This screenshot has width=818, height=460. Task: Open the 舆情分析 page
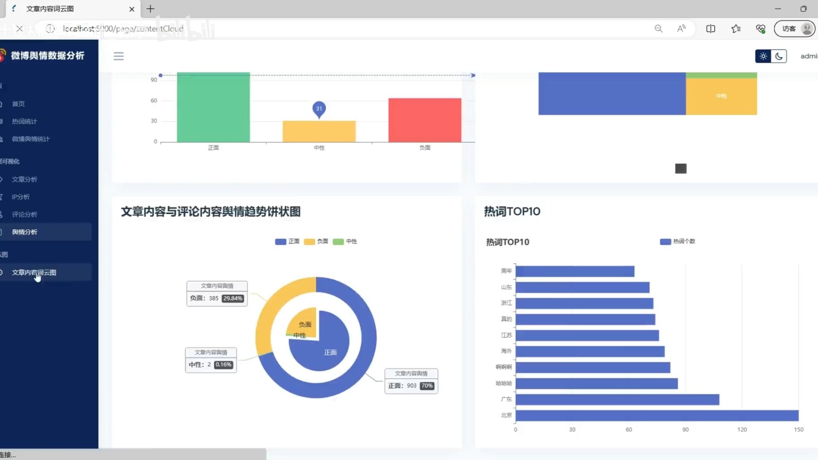click(25, 232)
